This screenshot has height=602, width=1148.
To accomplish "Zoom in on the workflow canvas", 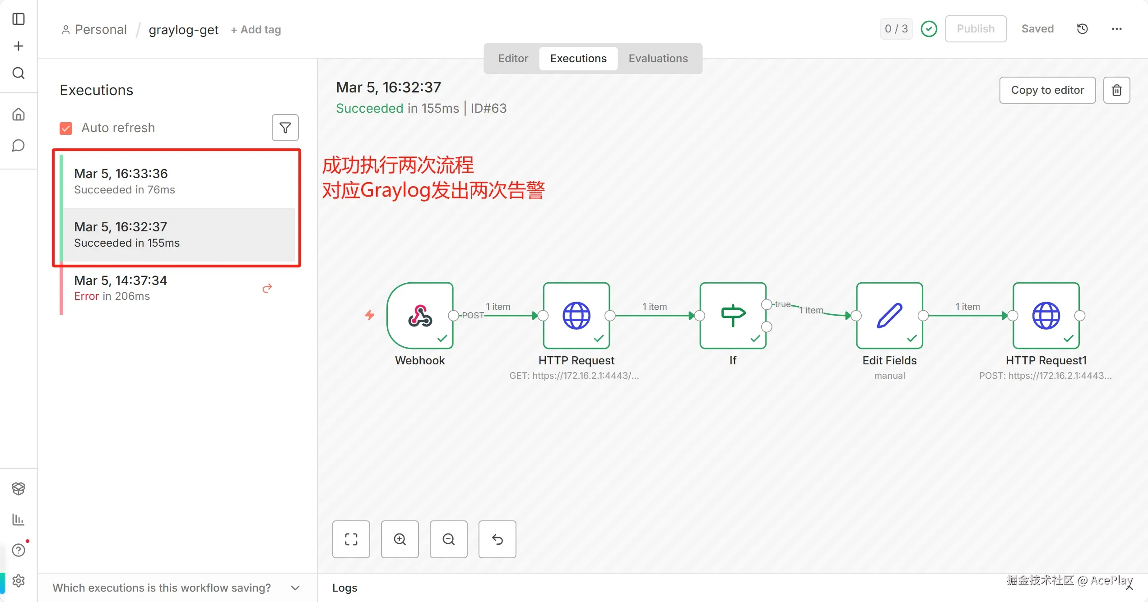I will pyautogui.click(x=400, y=539).
